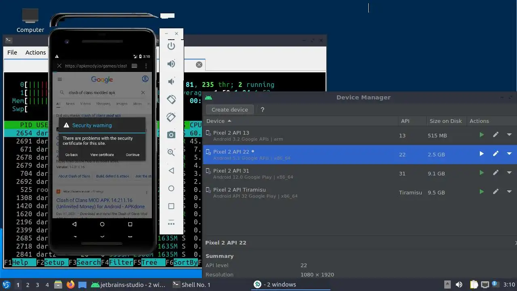The height and width of the screenshot is (291, 517).
Task: Select Pixel 2 API Tiramisu device row
Action: [359, 192]
